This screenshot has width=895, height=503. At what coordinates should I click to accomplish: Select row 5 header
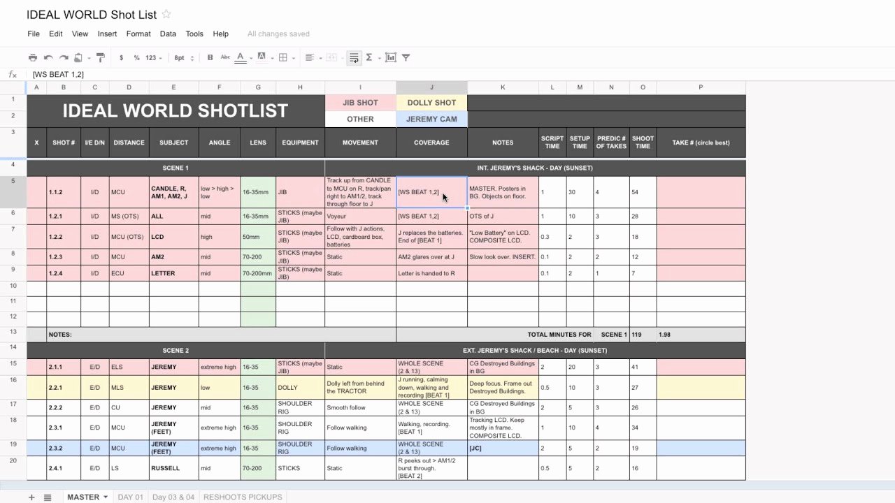pyautogui.click(x=13, y=192)
